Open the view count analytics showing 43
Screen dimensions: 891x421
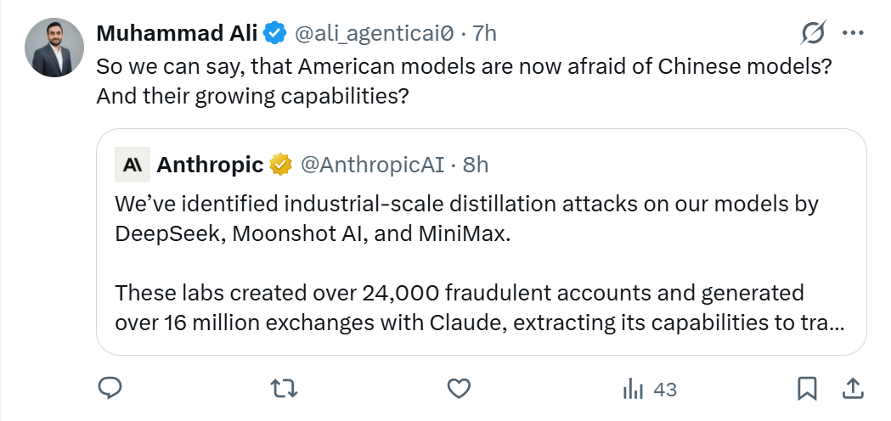(650, 390)
